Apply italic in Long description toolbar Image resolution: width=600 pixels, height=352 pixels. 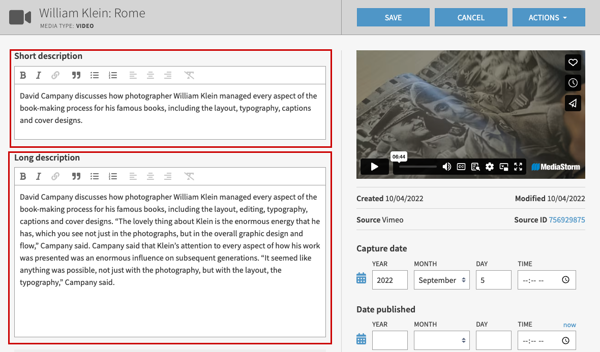tap(39, 176)
